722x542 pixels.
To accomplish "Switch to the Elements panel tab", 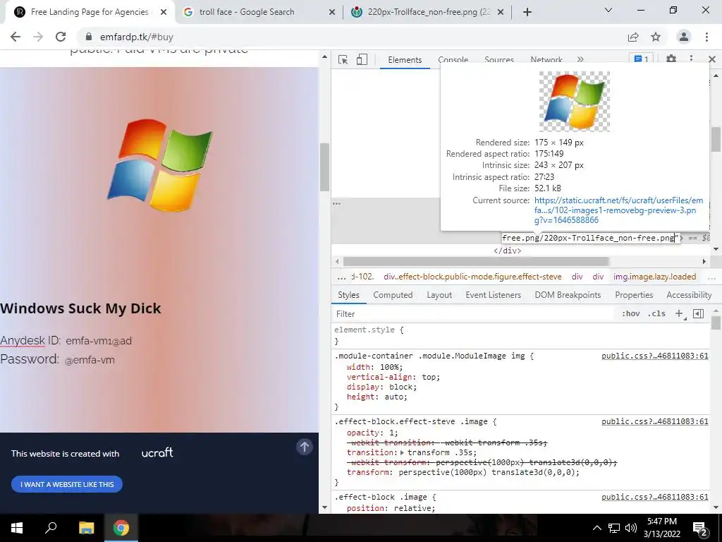I will [x=405, y=60].
